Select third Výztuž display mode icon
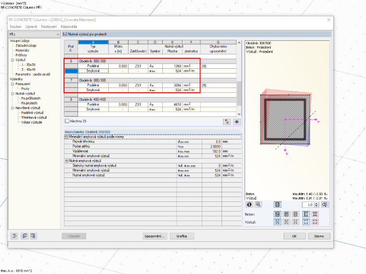This screenshot has width=366, height=274. (296, 222)
